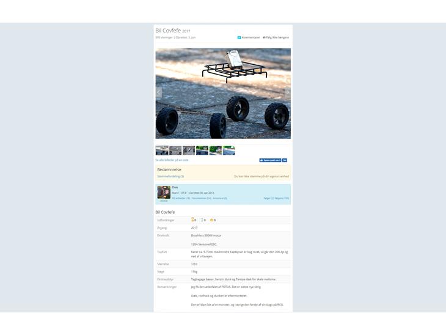Image resolution: width=446 pixels, height=335 pixels.
Task: Click the Facebook Del share button
Action: coord(285,160)
